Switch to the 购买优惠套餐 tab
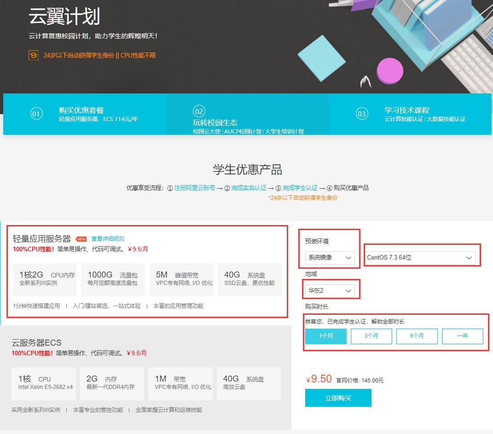This screenshot has width=493, height=434. (x=85, y=114)
